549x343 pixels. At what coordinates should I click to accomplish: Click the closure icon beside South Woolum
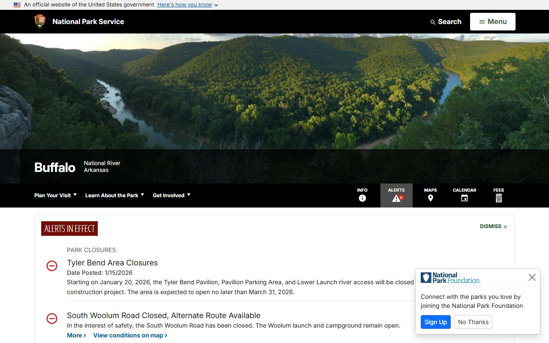pyautogui.click(x=52, y=319)
